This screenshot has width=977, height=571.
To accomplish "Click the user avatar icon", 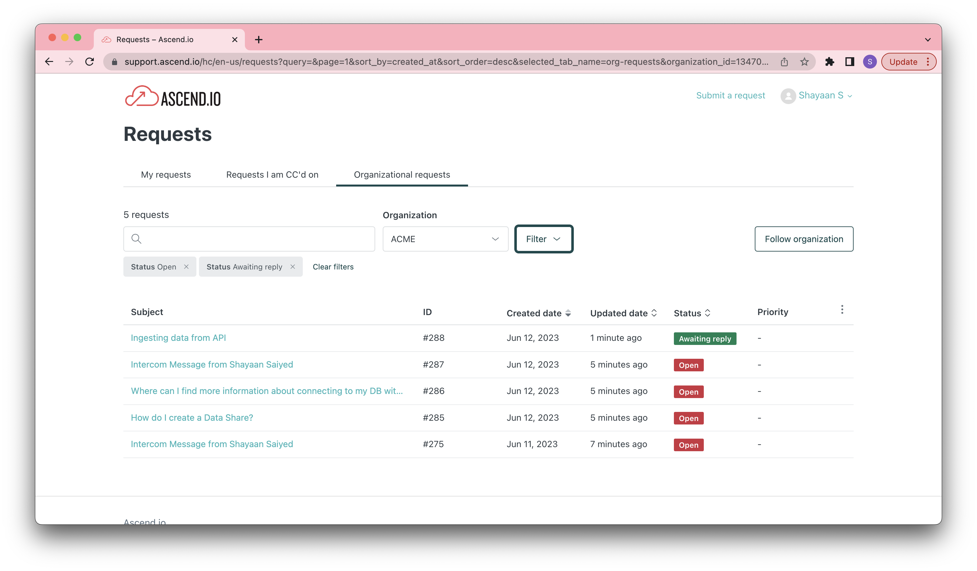I will tap(788, 96).
